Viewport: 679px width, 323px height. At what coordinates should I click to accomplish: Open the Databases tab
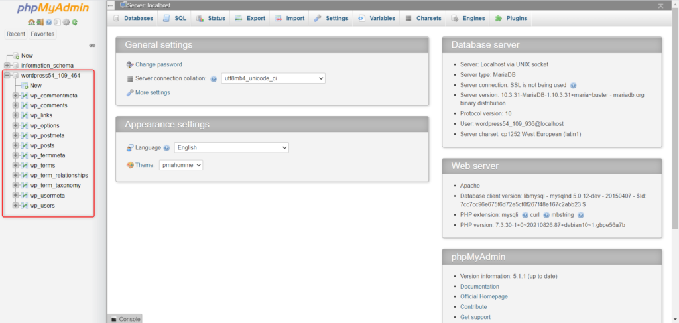point(133,18)
